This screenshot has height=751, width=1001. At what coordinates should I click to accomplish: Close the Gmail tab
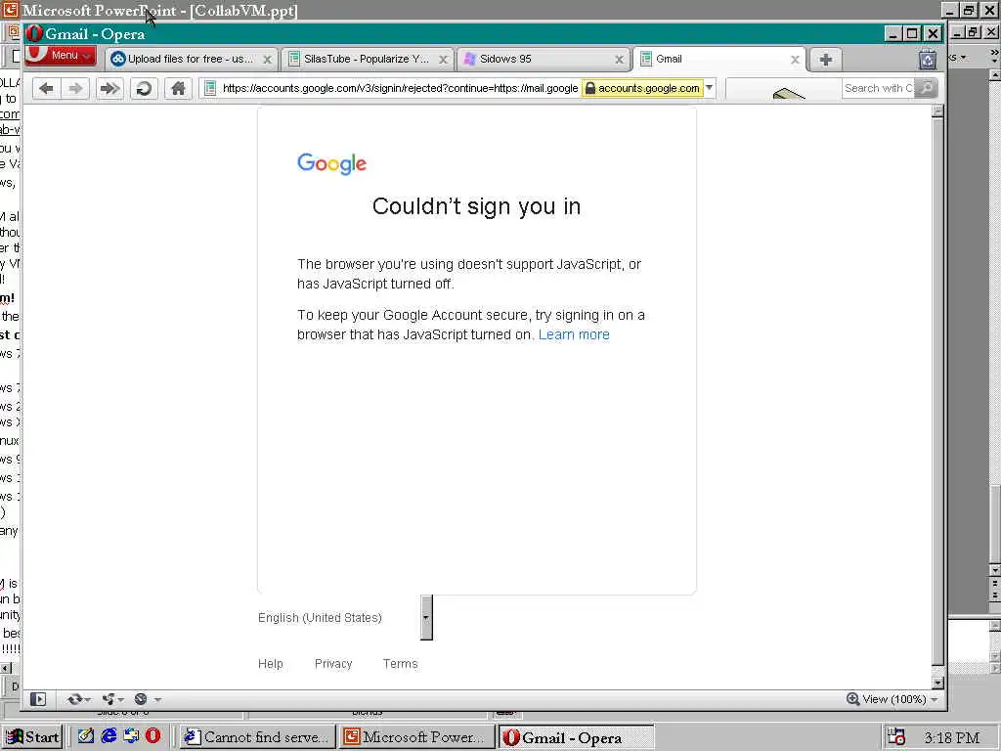tap(795, 60)
